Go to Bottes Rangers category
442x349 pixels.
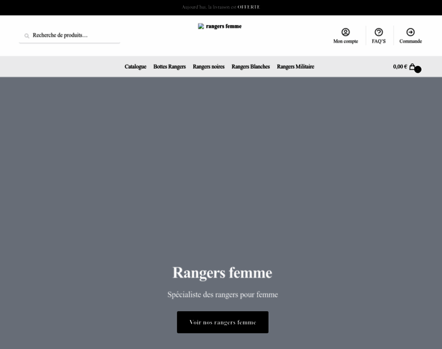(x=169, y=67)
